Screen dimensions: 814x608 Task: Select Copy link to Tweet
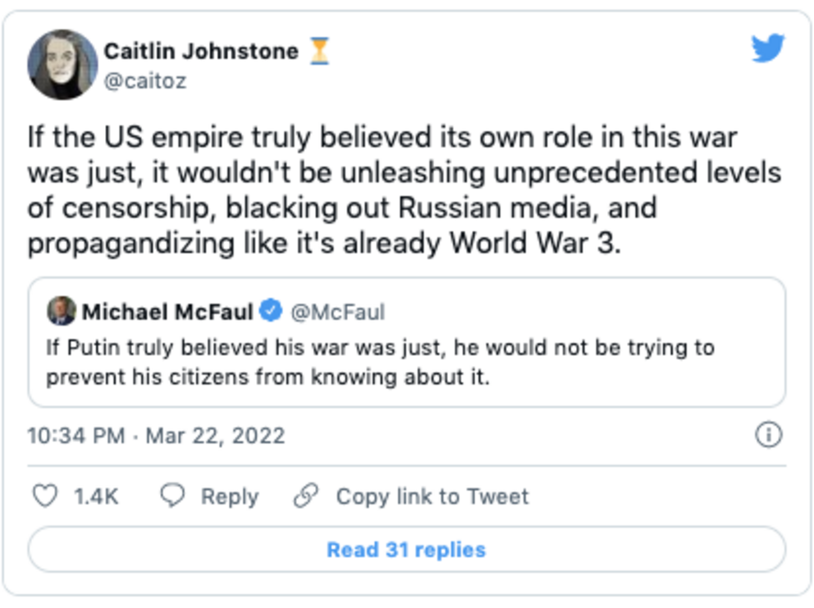432,496
